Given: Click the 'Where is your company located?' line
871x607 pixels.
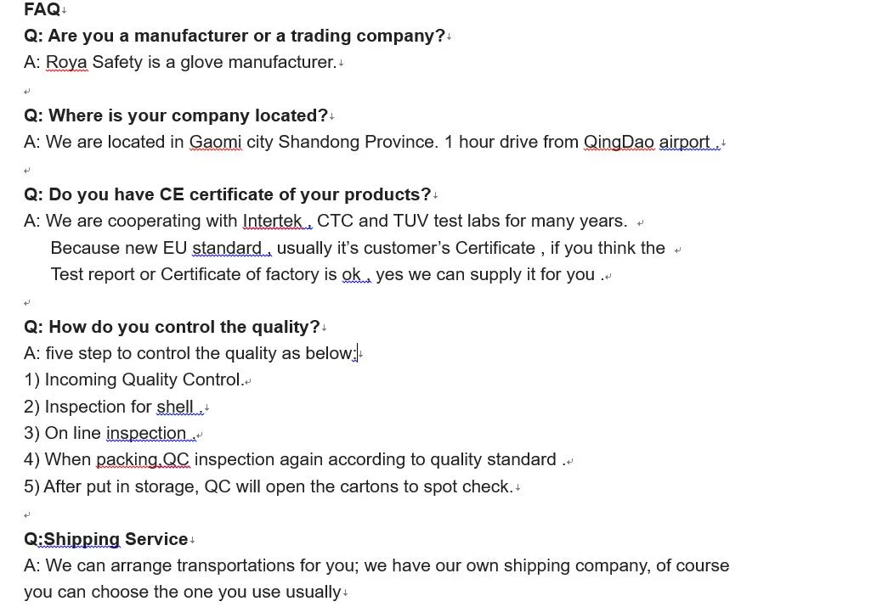Looking at the screenshot, I should [x=176, y=115].
